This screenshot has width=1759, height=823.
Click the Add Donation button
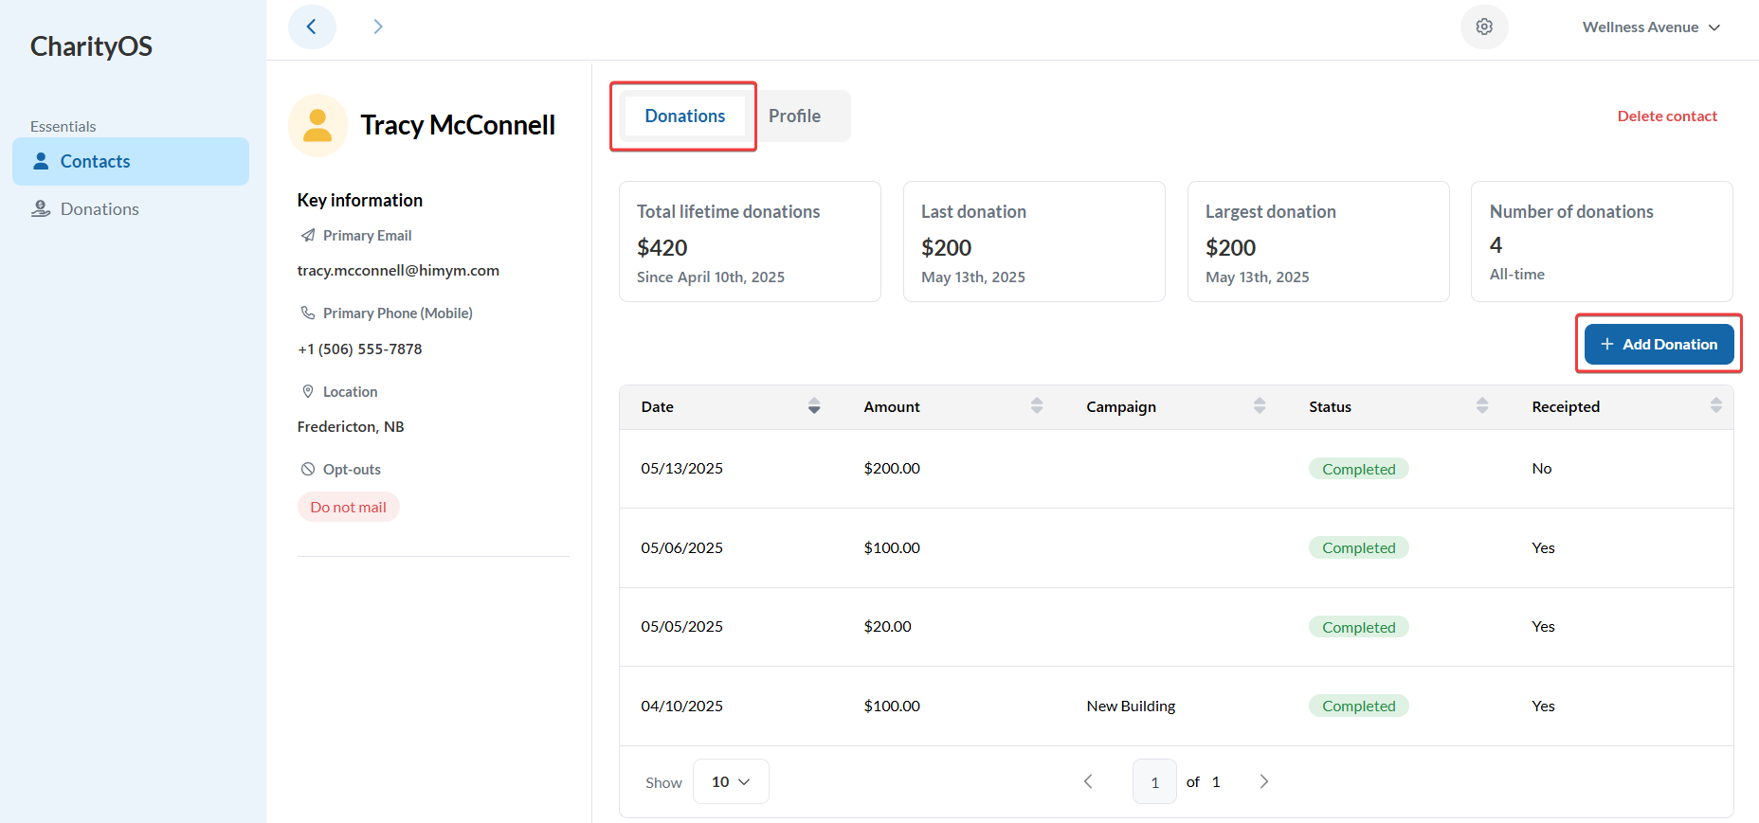click(x=1659, y=344)
